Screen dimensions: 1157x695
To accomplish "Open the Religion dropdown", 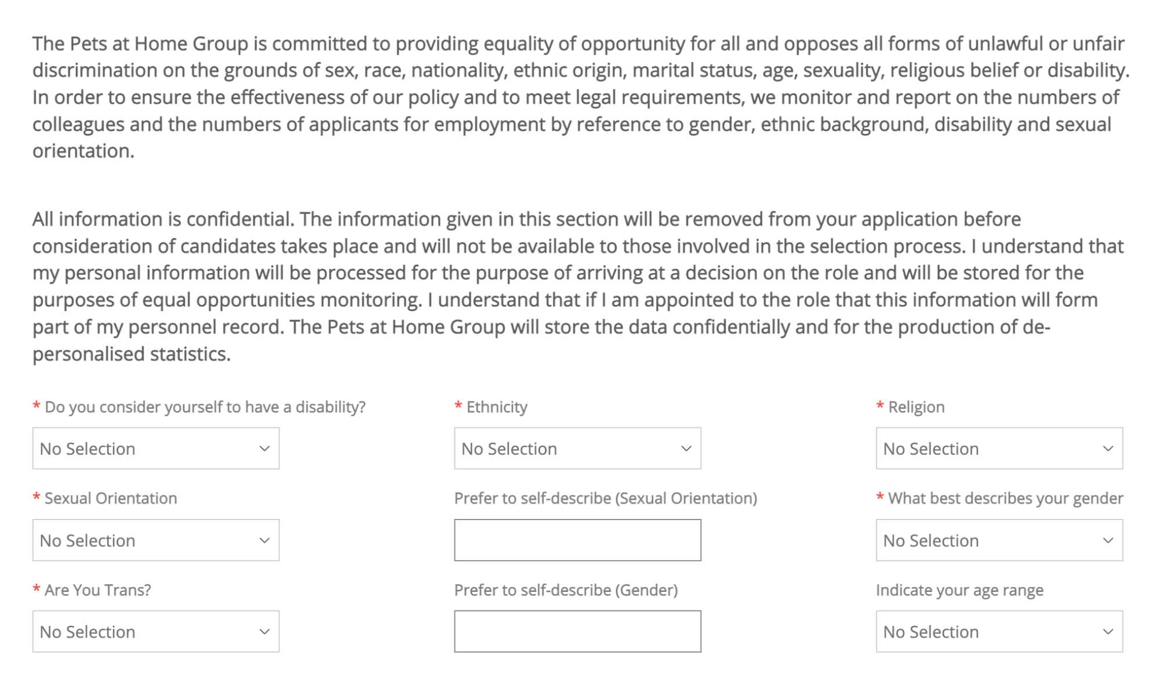I will (999, 448).
